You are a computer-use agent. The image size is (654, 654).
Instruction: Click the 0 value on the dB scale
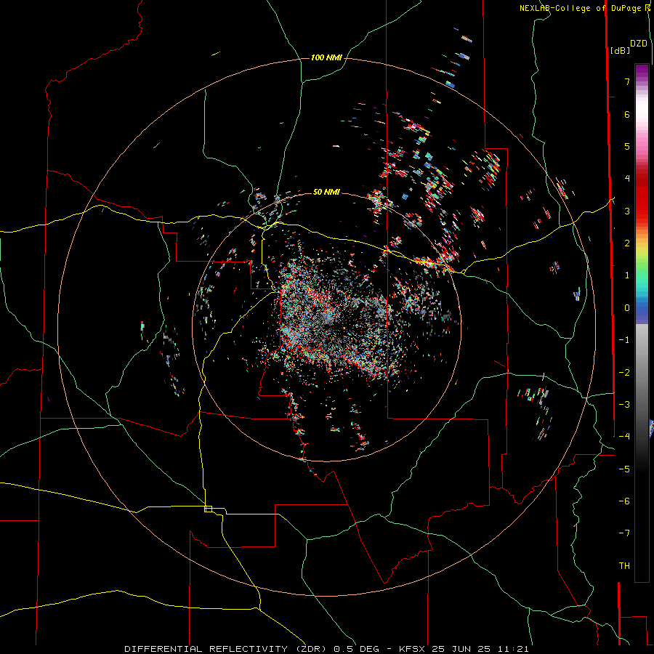coord(627,308)
